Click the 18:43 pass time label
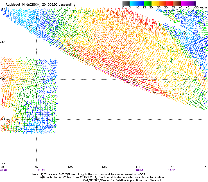Viewport: 208px width, 182px height. coord(139,170)
